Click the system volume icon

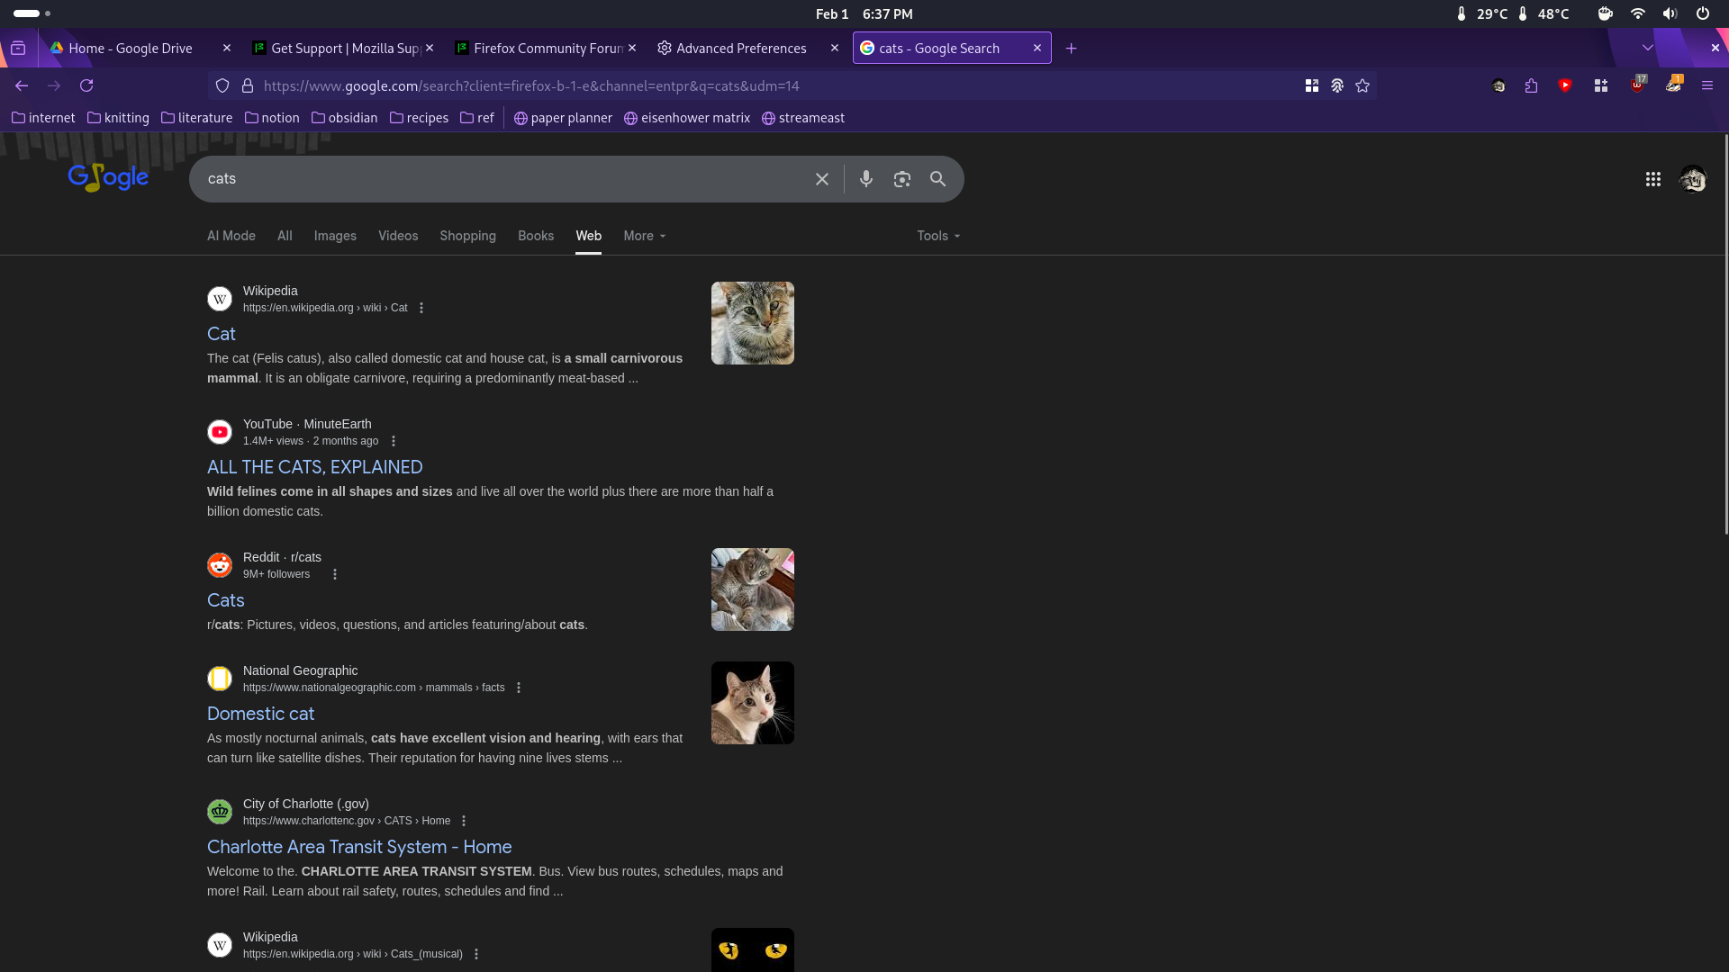1670,13
